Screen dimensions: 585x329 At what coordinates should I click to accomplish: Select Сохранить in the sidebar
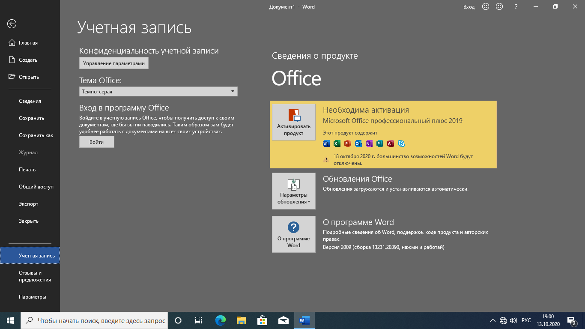click(x=30, y=118)
